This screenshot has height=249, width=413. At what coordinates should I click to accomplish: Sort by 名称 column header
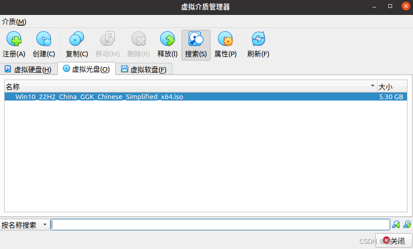click(191, 86)
